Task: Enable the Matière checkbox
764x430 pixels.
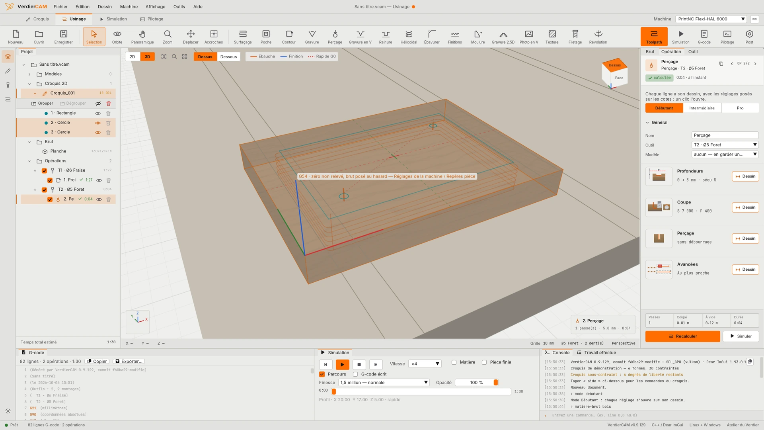Action: (454, 362)
